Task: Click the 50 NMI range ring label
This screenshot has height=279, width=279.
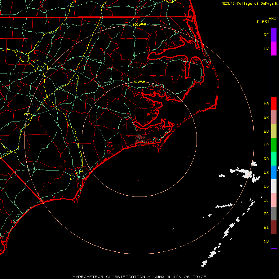Action: (x=139, y=82)
